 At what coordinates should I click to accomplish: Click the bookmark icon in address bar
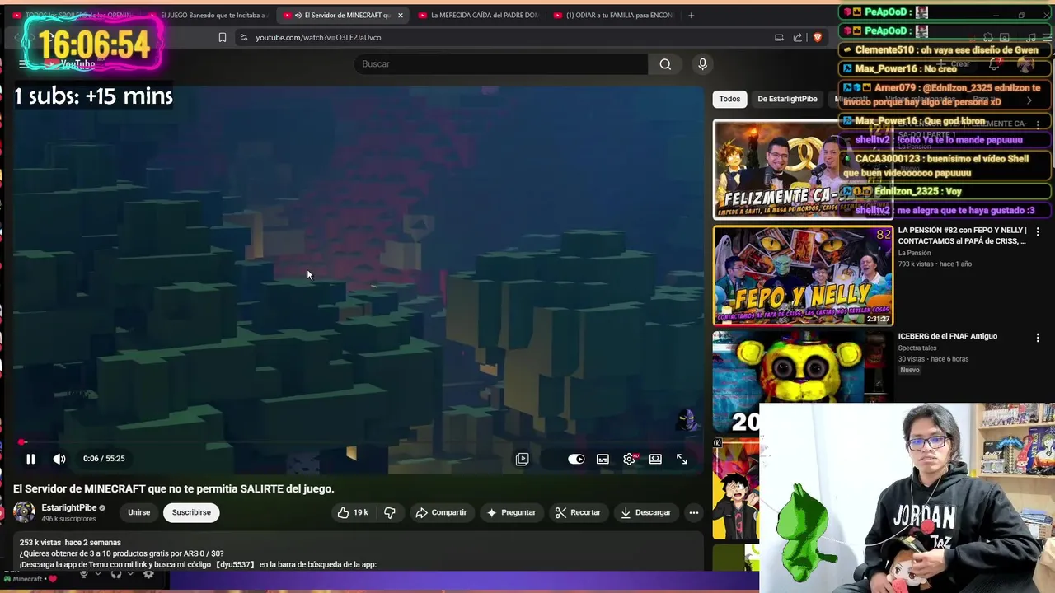(x=223, y=37)
